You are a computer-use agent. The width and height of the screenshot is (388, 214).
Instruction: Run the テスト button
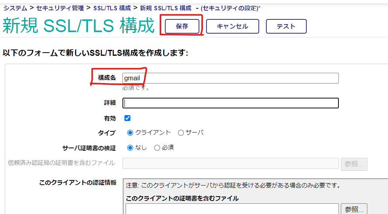(286, 27)
